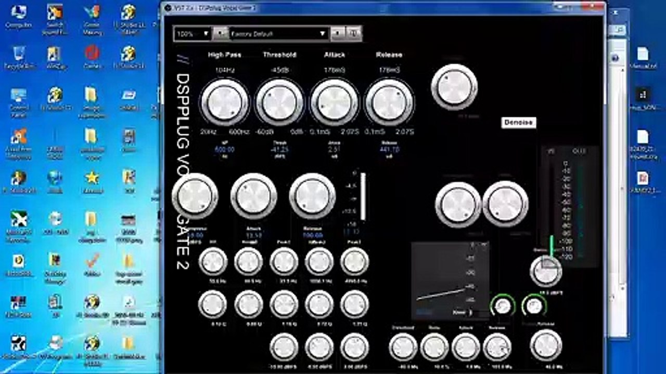Screen dimensions: 666x374
Task: Click the Denoise label
Action: pyautogui.click(x=519, y=122)
